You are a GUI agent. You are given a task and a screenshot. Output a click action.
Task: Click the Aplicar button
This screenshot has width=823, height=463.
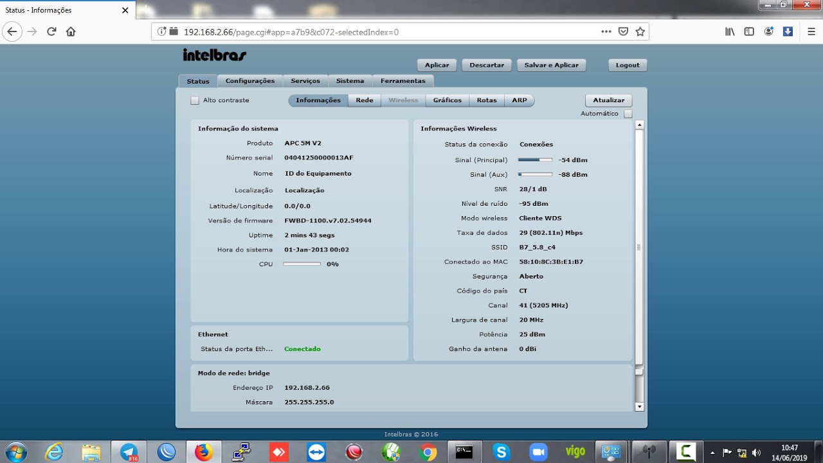(x=437, y=65)
